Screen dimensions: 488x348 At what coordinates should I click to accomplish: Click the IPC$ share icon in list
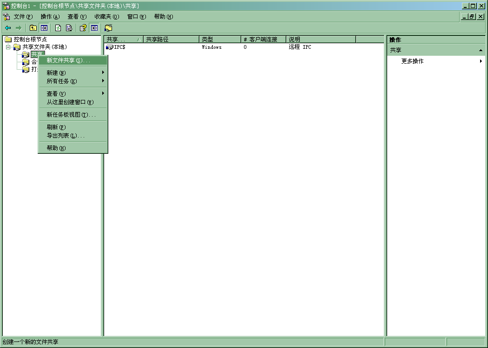coord(110,47)
